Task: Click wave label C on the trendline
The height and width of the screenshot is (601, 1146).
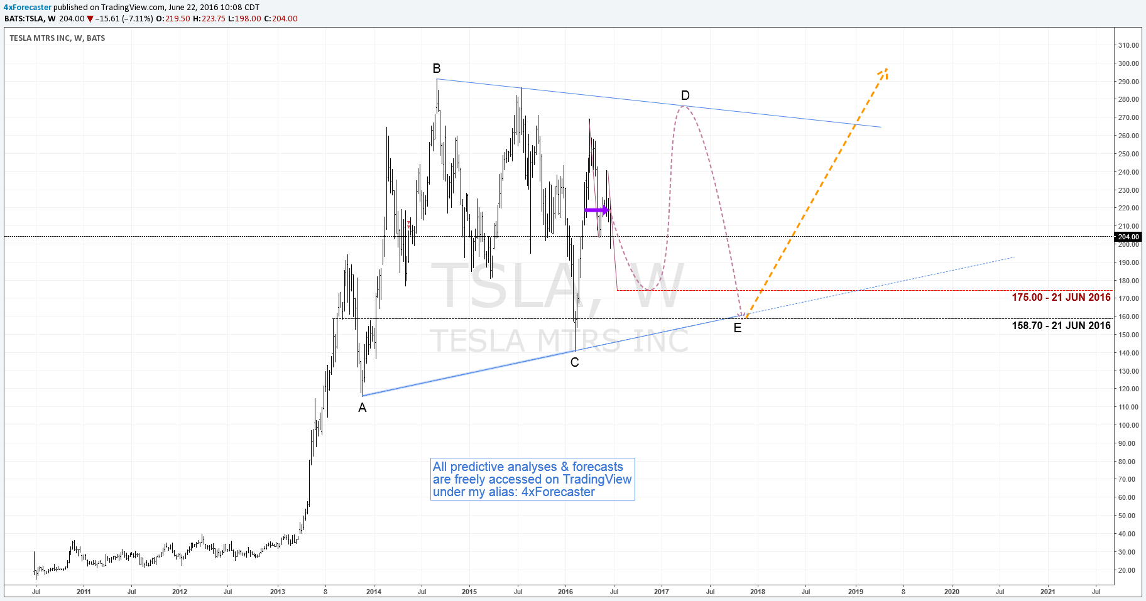Action: [574, 362]
